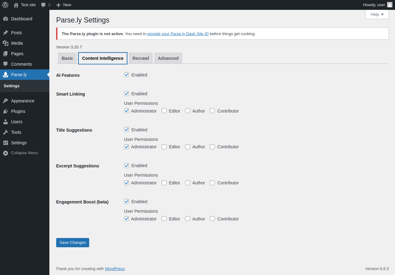The height and width of the screenshot is (275, 395).
Task: Click the Tools wrench icon
Action: click(x=6, y=132)
